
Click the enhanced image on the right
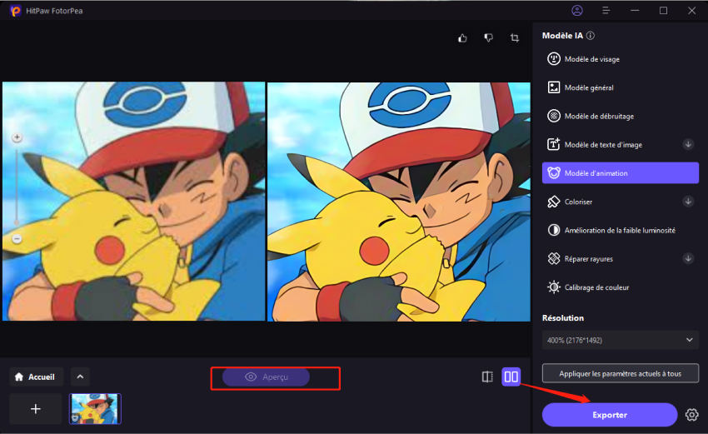click(x=399, y=202)
